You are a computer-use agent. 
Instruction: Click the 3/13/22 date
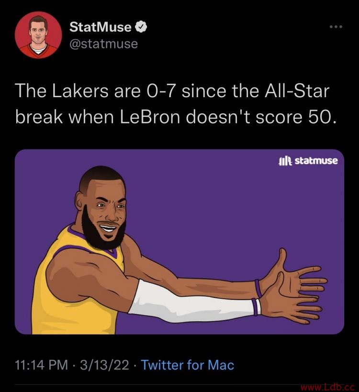point(105,365)
